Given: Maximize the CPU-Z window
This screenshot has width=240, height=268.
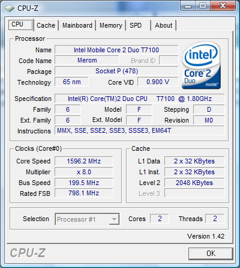Looking at the screenshot, I should click(x=203, y=6).
